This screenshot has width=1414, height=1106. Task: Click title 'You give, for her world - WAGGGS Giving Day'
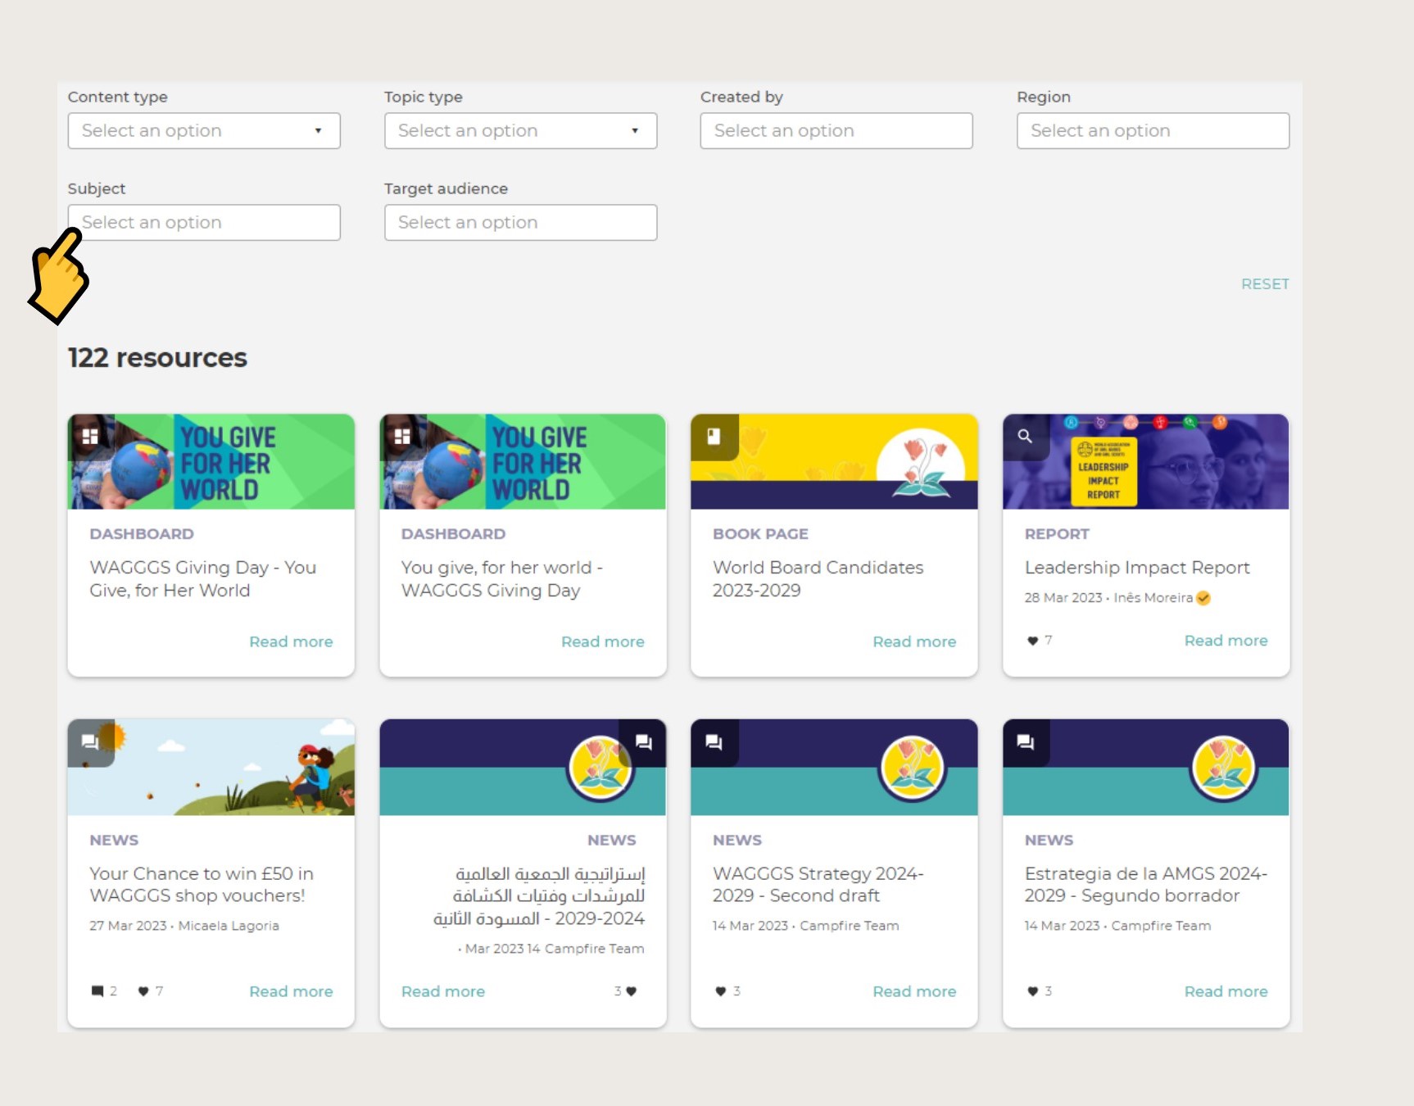coord(502,579)
